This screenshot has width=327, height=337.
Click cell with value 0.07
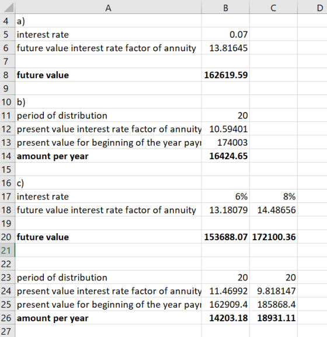[x=225, y=34]
